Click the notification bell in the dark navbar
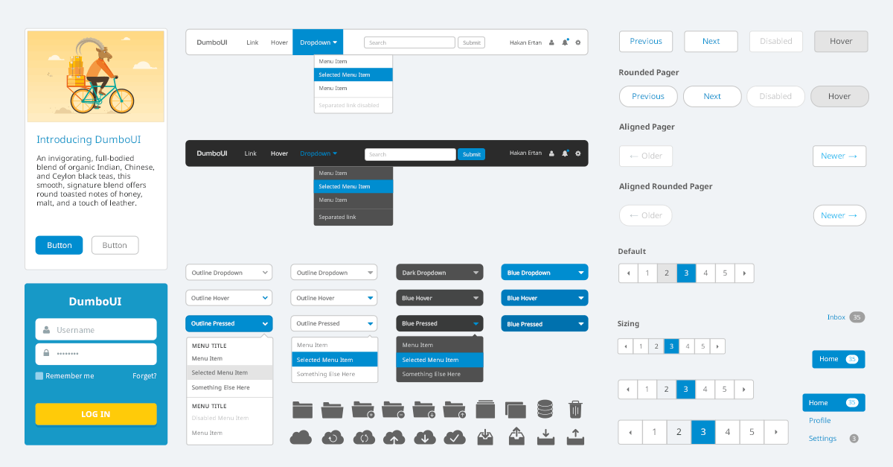 (565, 153)
